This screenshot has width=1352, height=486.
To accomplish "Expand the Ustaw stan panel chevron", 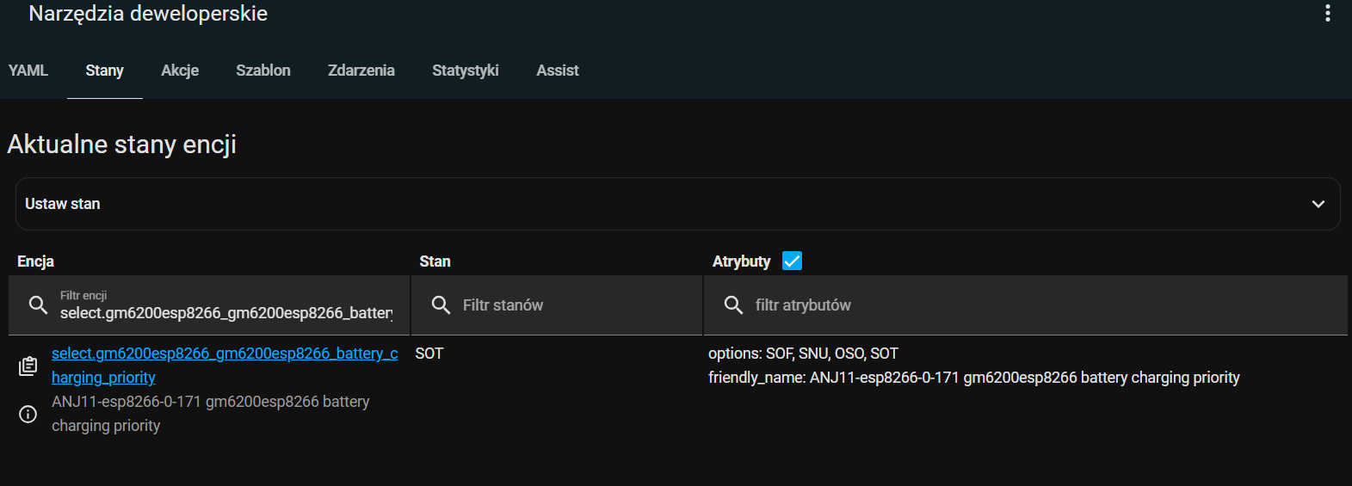I will (x=1318, y=204).
